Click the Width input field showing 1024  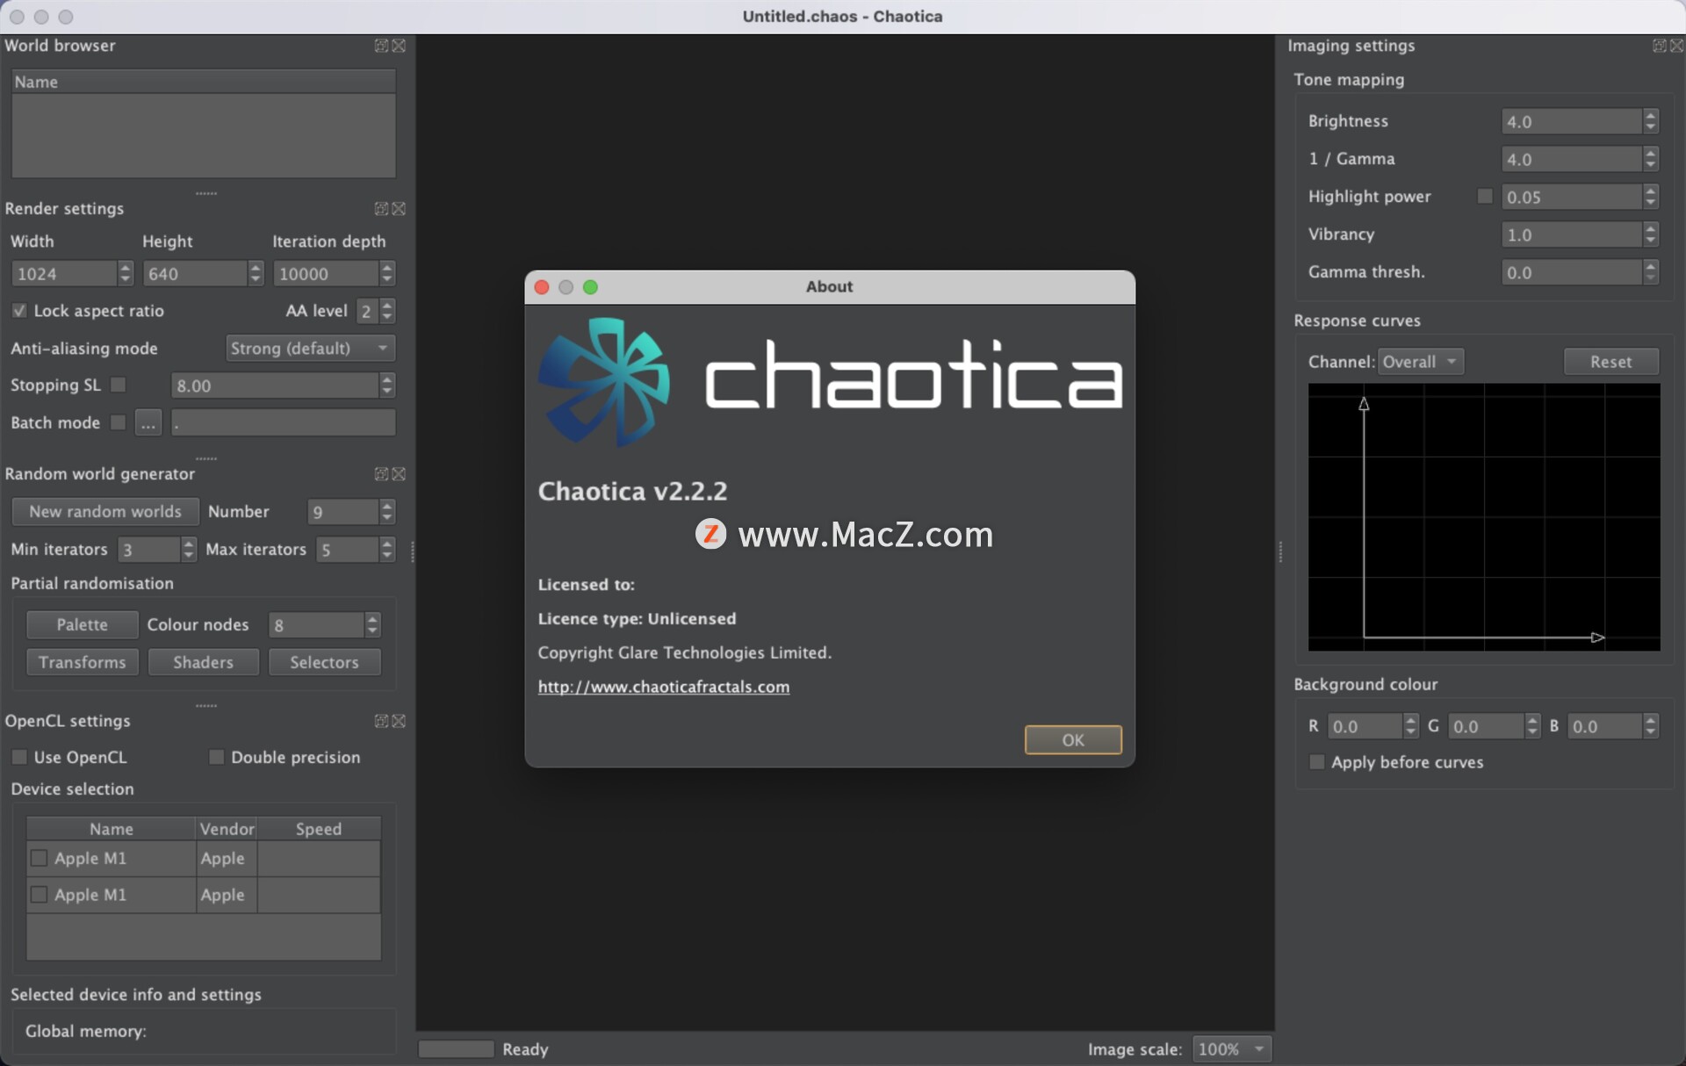click(64, 273)
